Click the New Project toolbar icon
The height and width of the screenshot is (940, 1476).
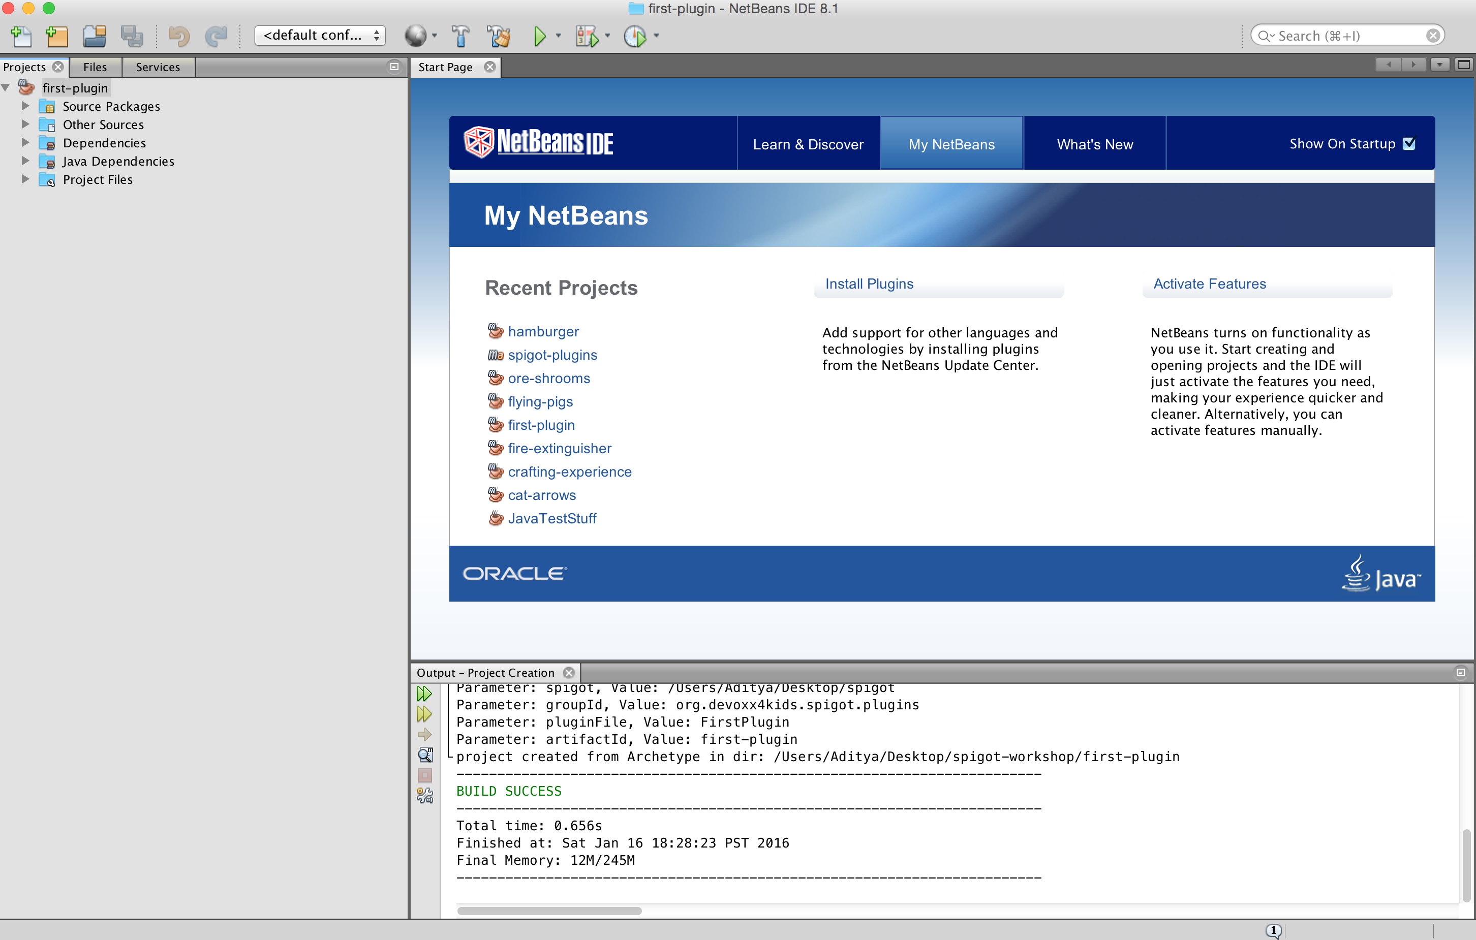(57, 36)
